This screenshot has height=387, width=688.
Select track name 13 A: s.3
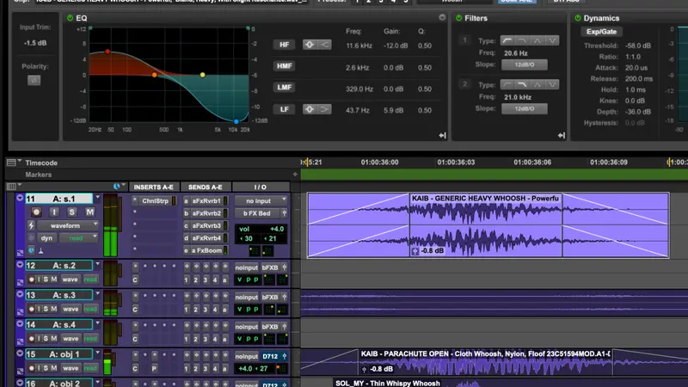[x=58, y=295]
